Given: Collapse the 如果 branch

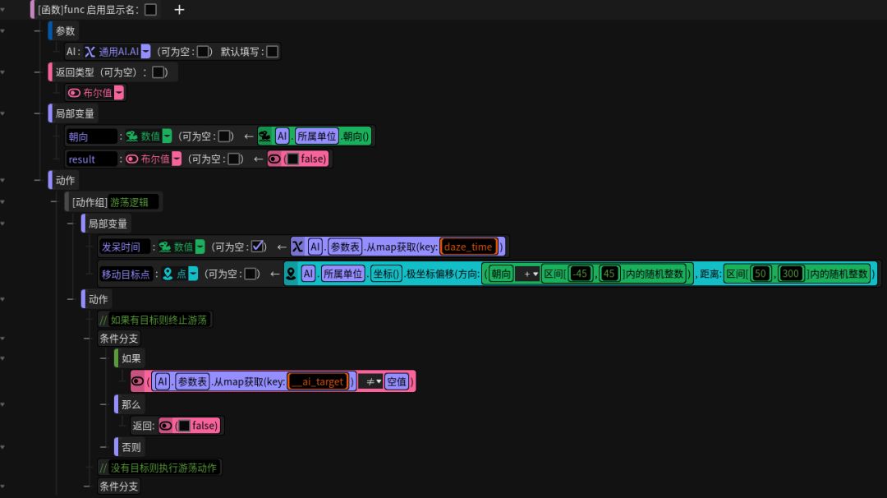Looking at the screenshot, I should [103, 358].
